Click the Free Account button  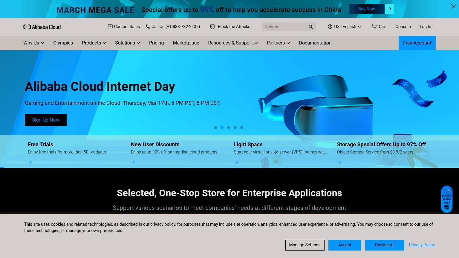click(417, 43)
